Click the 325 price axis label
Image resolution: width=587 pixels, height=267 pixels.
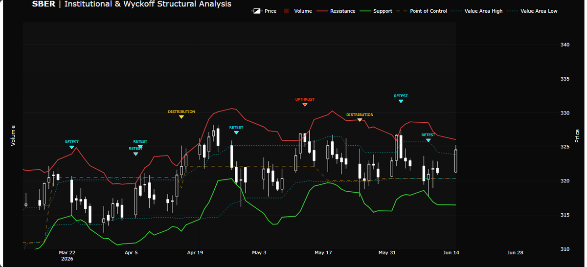click(565, 147)
